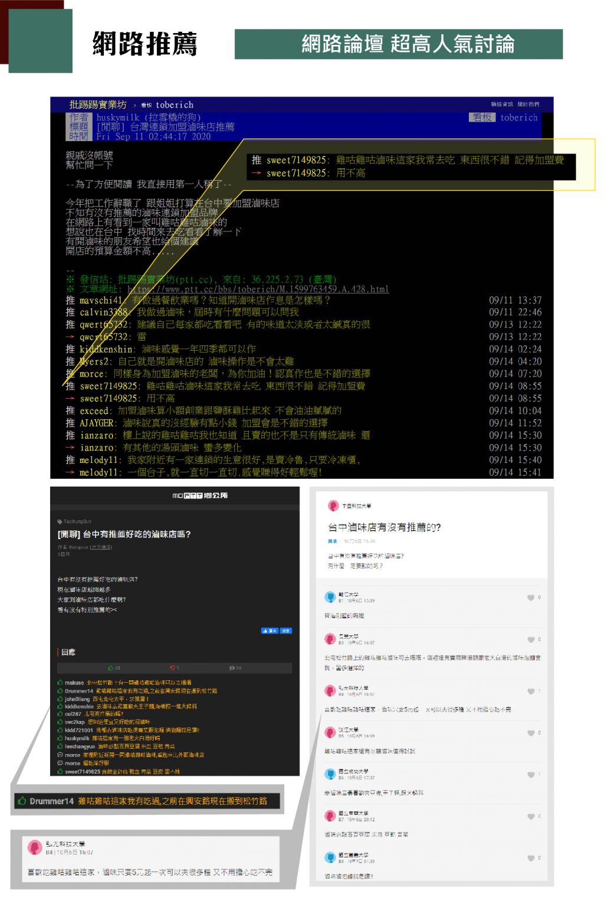Screen dimensions: 611x907
Task: Open the 聯絡資訊 link in PTT header
Action: (x=502, y=105)
